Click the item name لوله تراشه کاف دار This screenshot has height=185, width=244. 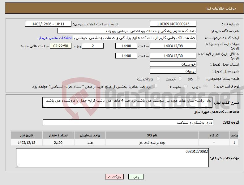click(x=152, y=143)
